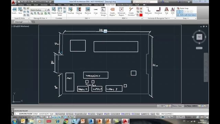Image resolution: width=220 pixels, height=124 pixels.
Task: Open the Sketch factory dropdown
Action: click(38, 10)
